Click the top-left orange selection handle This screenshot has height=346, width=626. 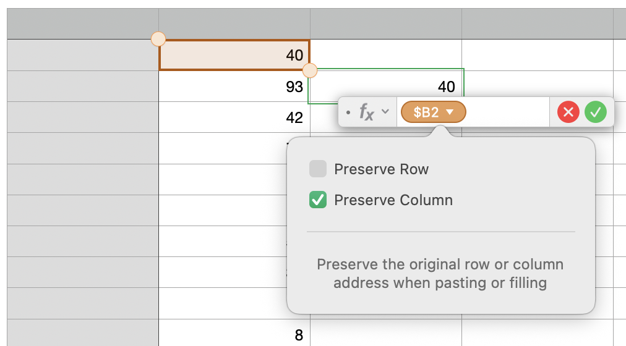coord(158,39)
